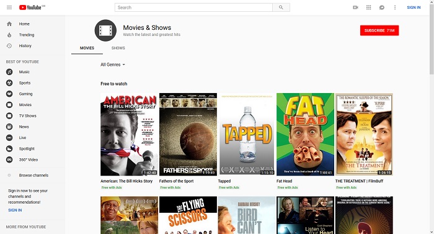Switch to the MOVIES tab
The height and width of the screenshot is (234, 434).
click(x=87, y=48)
